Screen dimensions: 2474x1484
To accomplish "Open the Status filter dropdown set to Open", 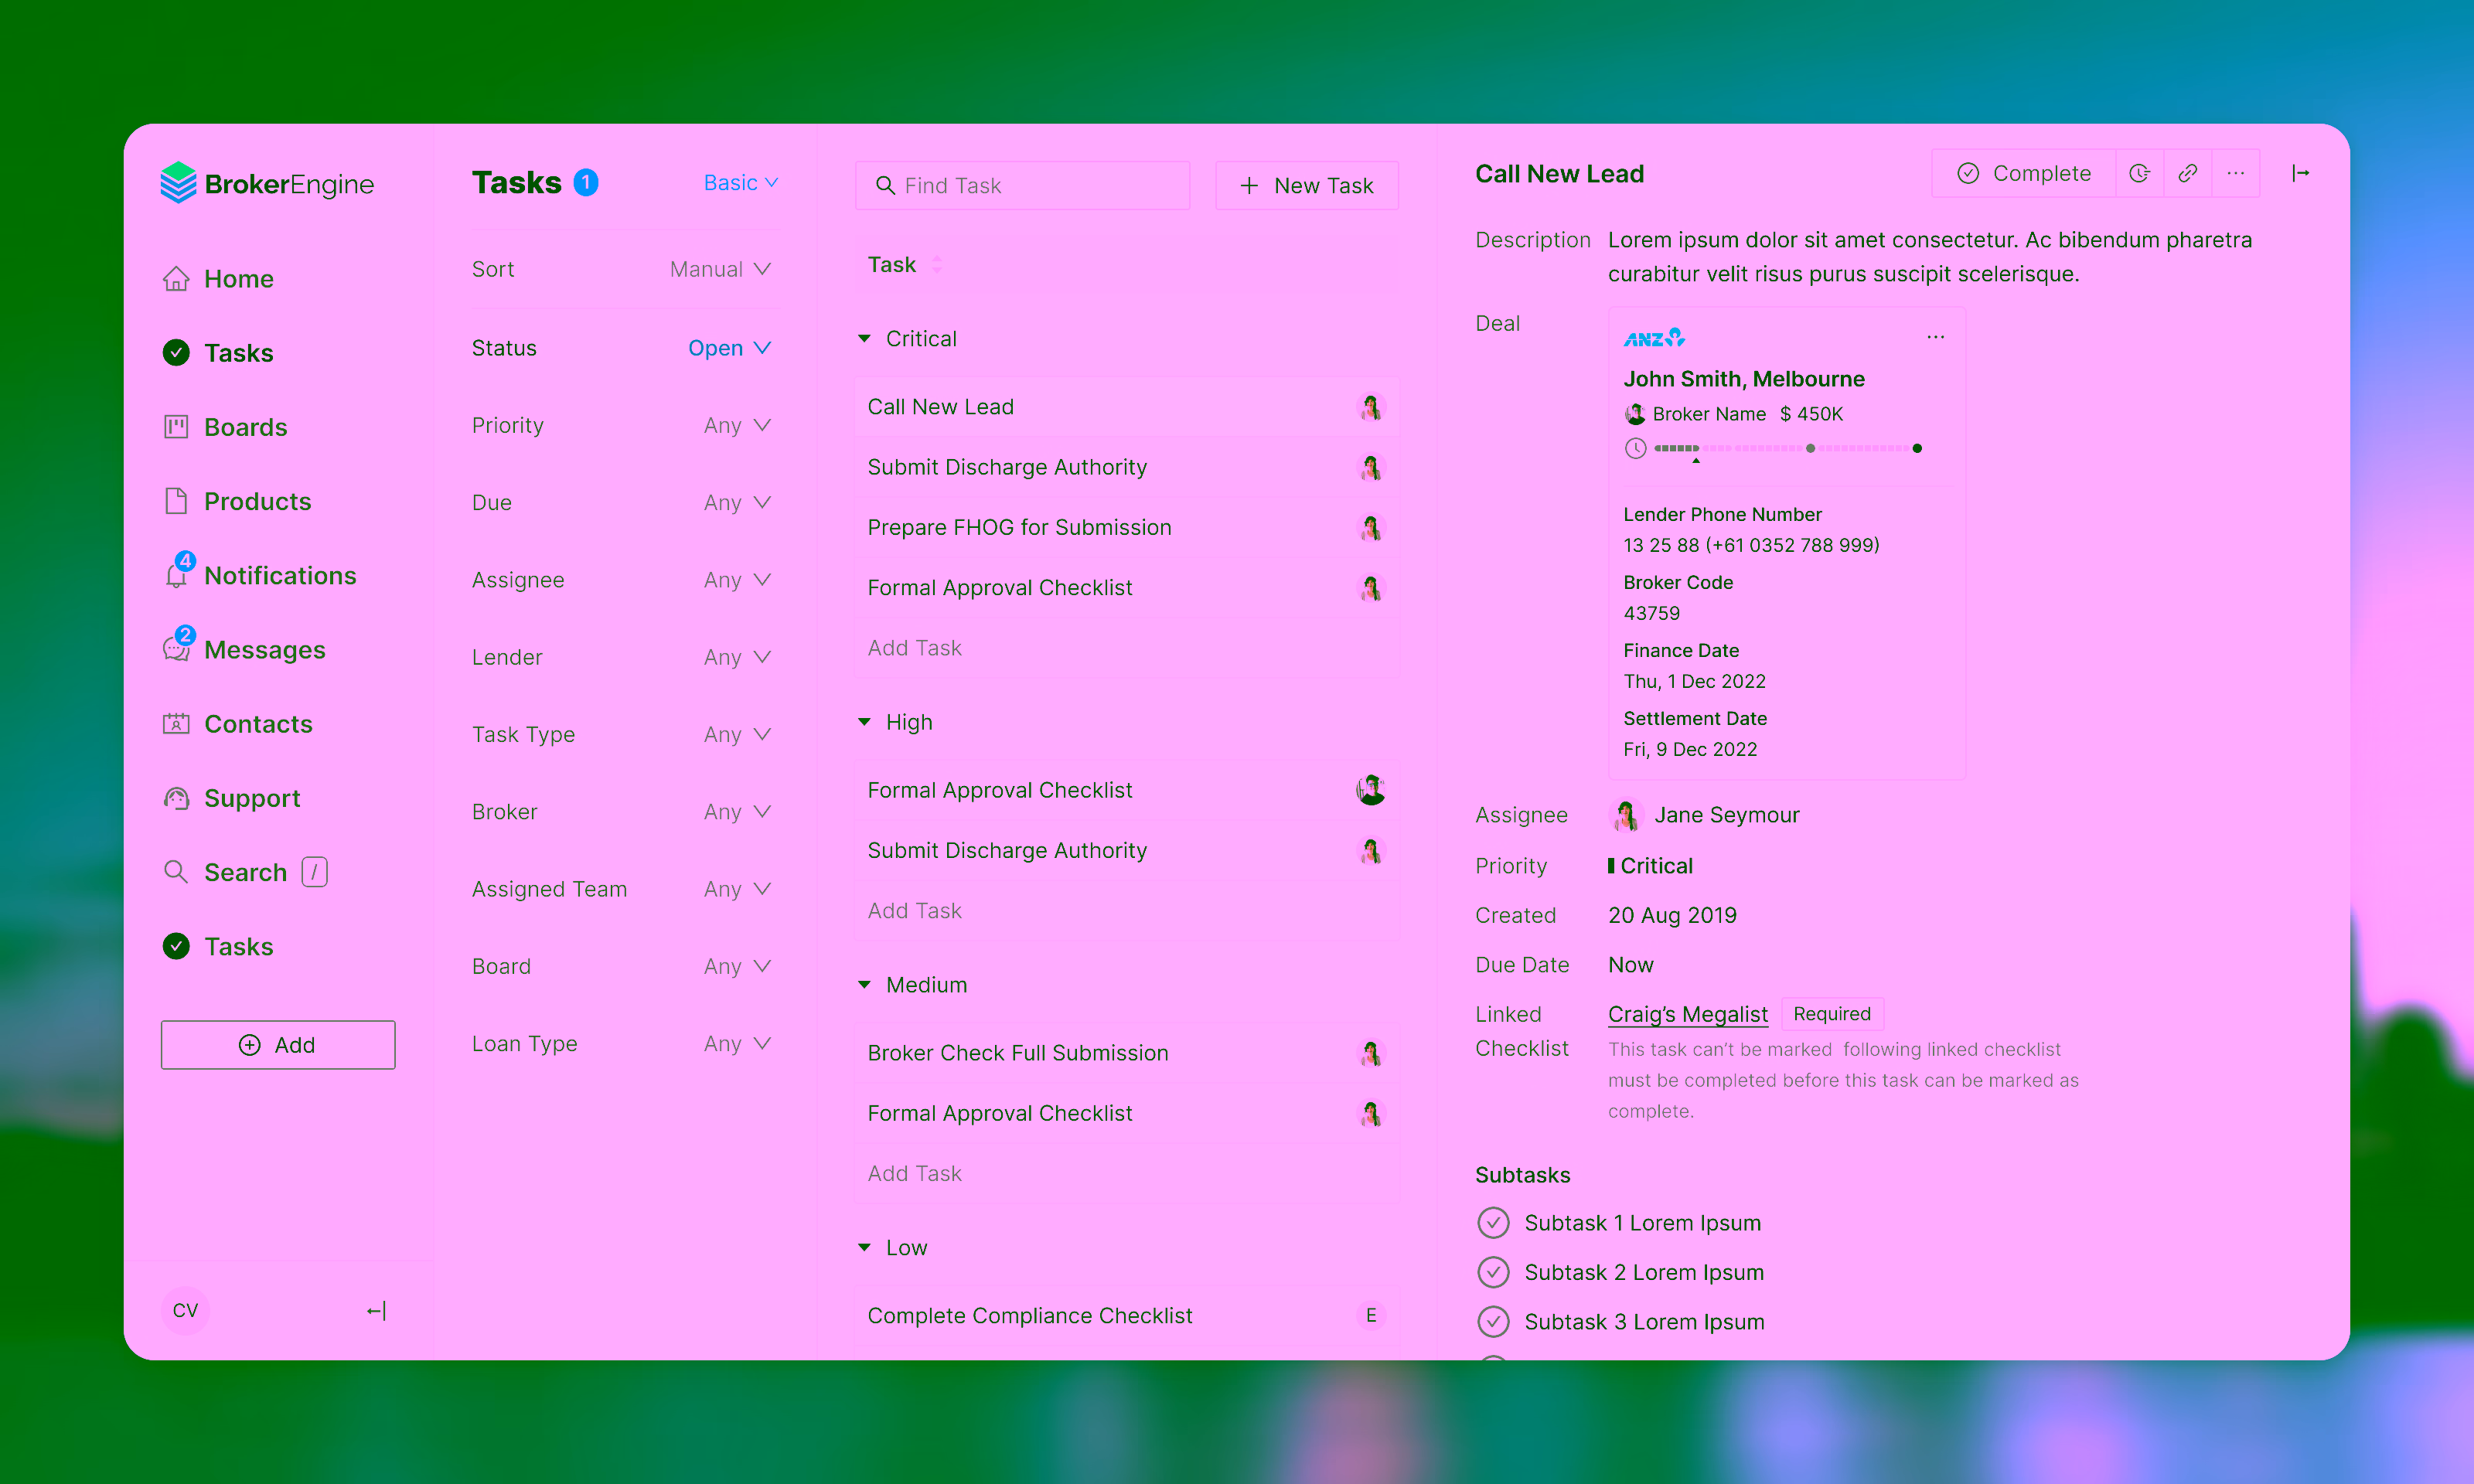I will [729, 347].
